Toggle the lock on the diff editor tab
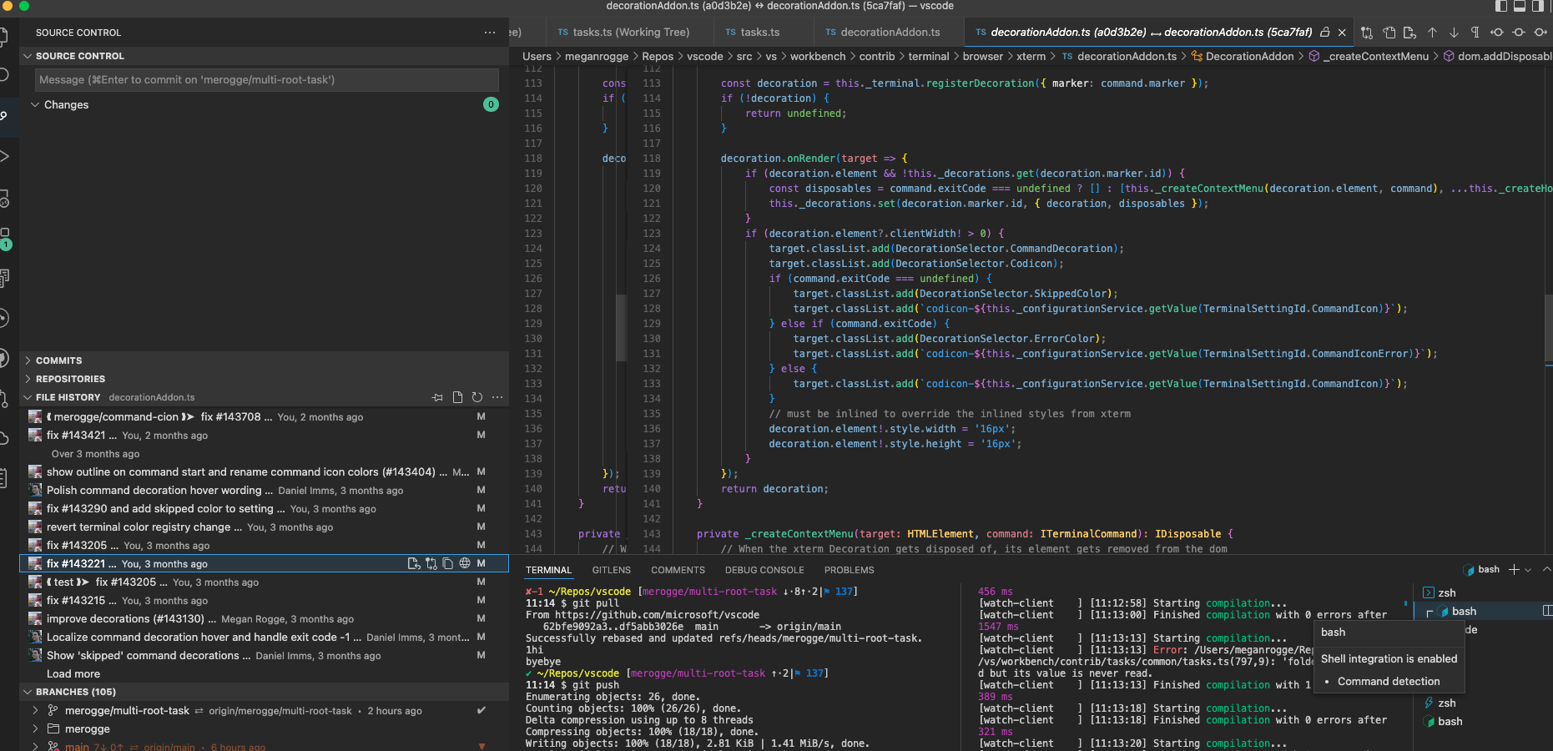Viewport: 1553px width, 751px height. point(1324,33)
